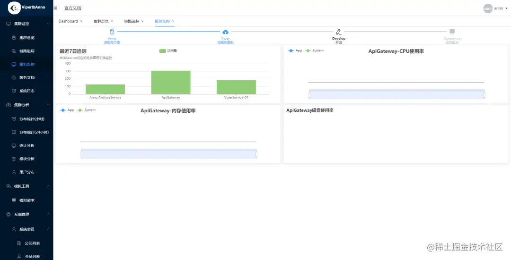
Task: Open 集群总览 in the sidebar
Action: (26, 38)
